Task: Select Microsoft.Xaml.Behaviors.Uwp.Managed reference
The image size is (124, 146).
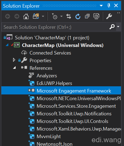Action: [79, 129]
